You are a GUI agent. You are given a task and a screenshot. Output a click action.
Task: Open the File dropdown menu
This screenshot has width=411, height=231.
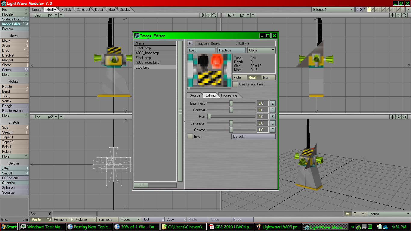point(14,10)
